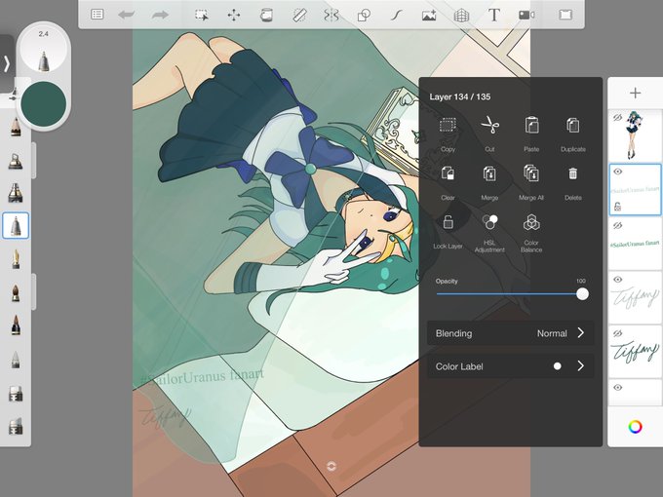663x497 pixels.
Task: Merge All layers
Action: 531,183
